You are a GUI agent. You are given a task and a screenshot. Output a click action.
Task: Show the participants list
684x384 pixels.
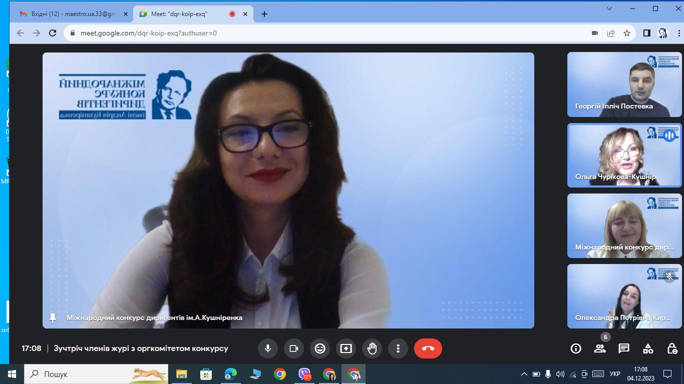click(x=600, y=348)
